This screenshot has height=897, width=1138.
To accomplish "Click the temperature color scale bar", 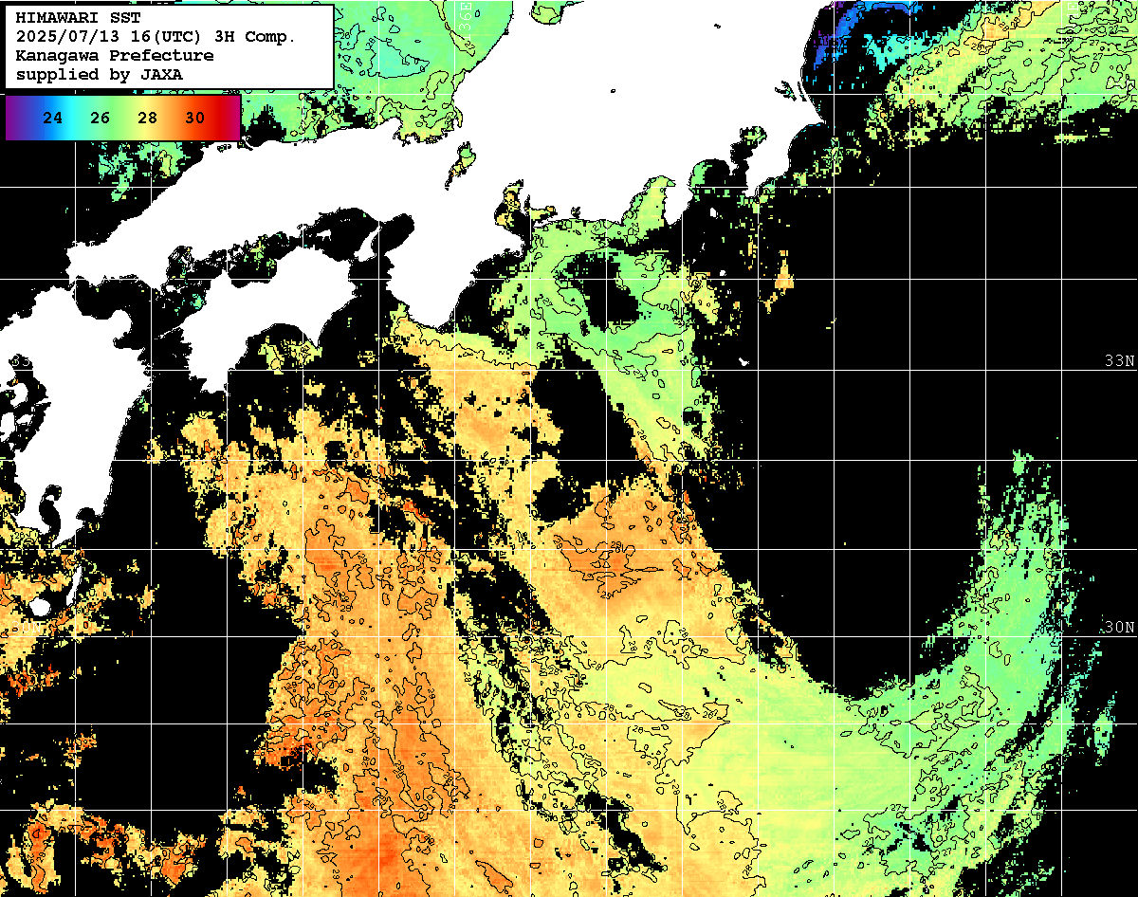I will [122, 118].
